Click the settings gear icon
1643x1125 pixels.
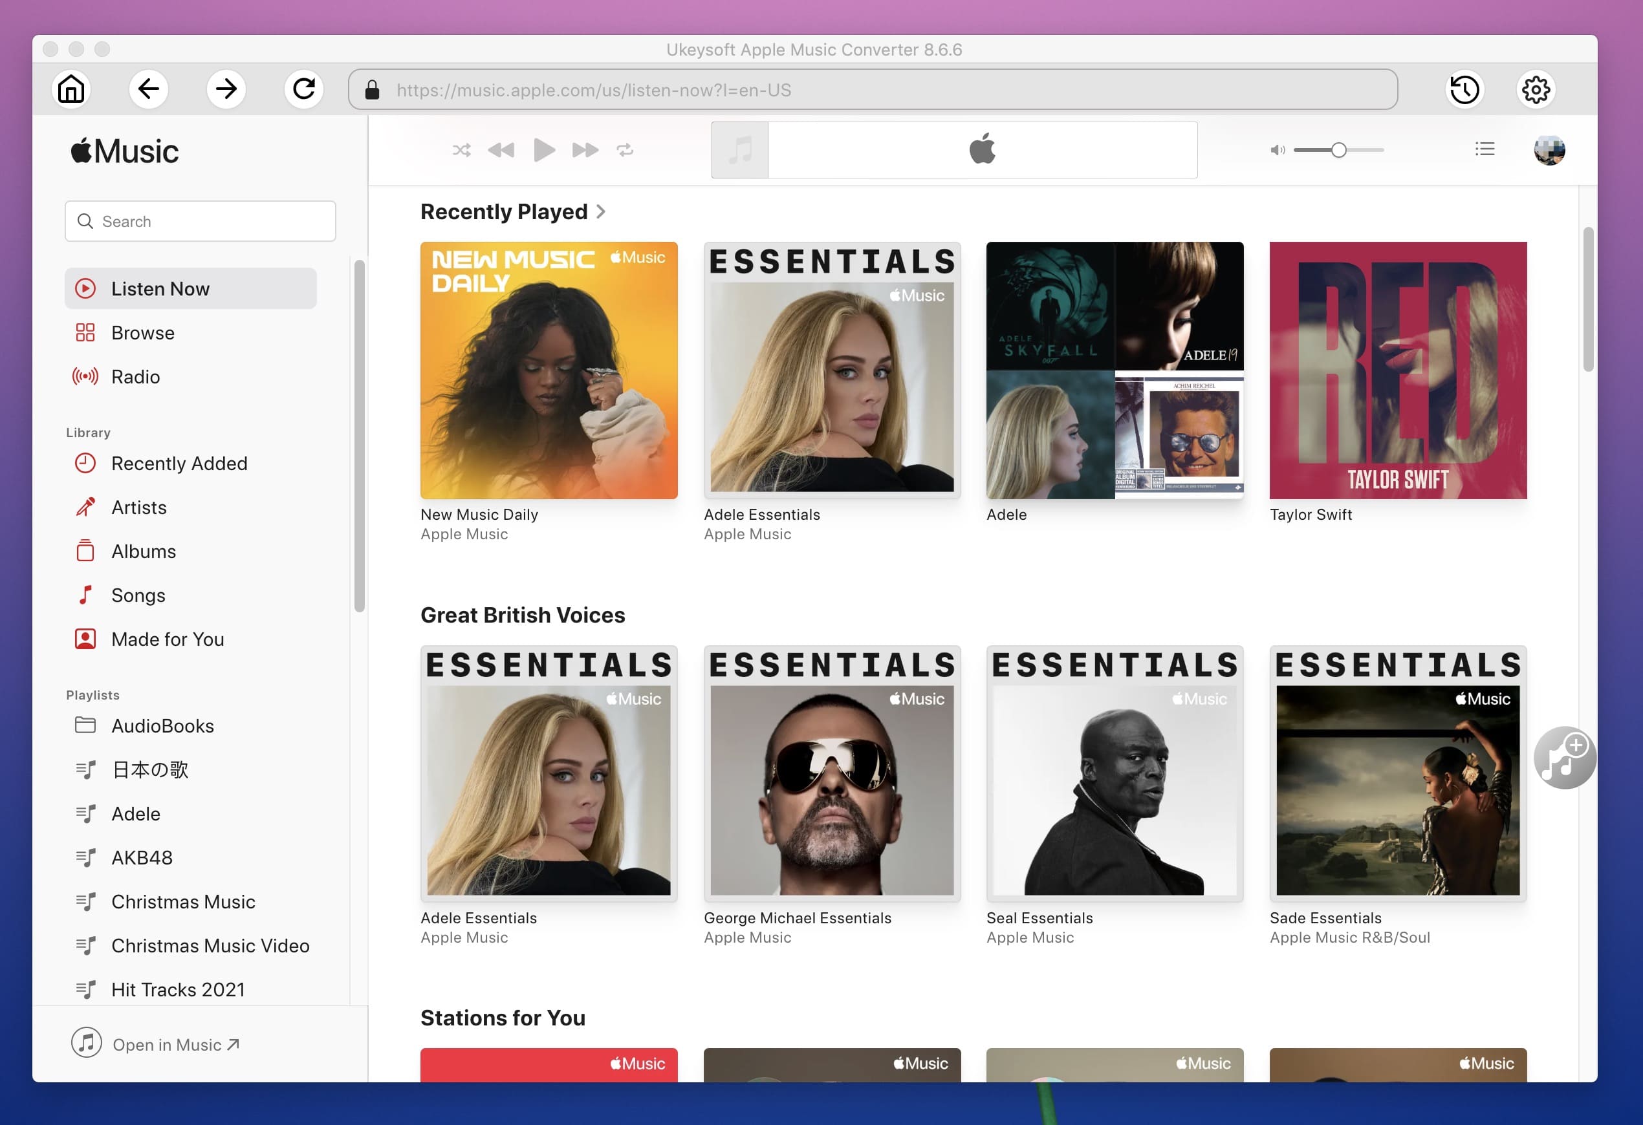point(1536,87)
